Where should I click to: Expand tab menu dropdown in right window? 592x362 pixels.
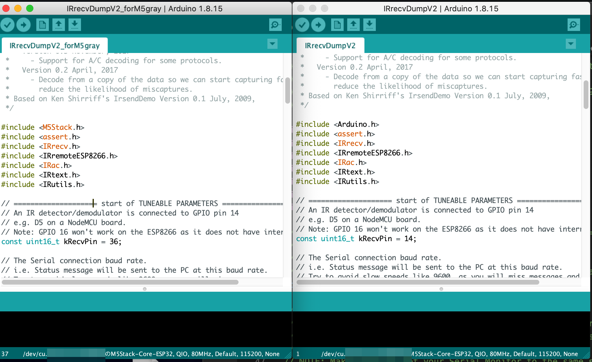(571, 44)
